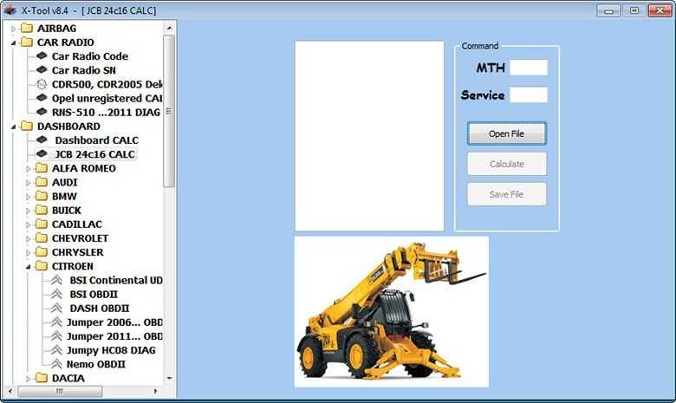Expand the AIRBAG tree node
Screen dimensions: 676x403
[13, 29]
